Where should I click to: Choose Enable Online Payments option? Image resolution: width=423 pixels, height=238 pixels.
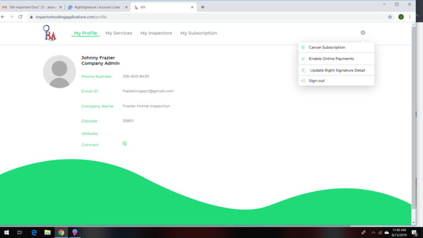pos(331,58)
